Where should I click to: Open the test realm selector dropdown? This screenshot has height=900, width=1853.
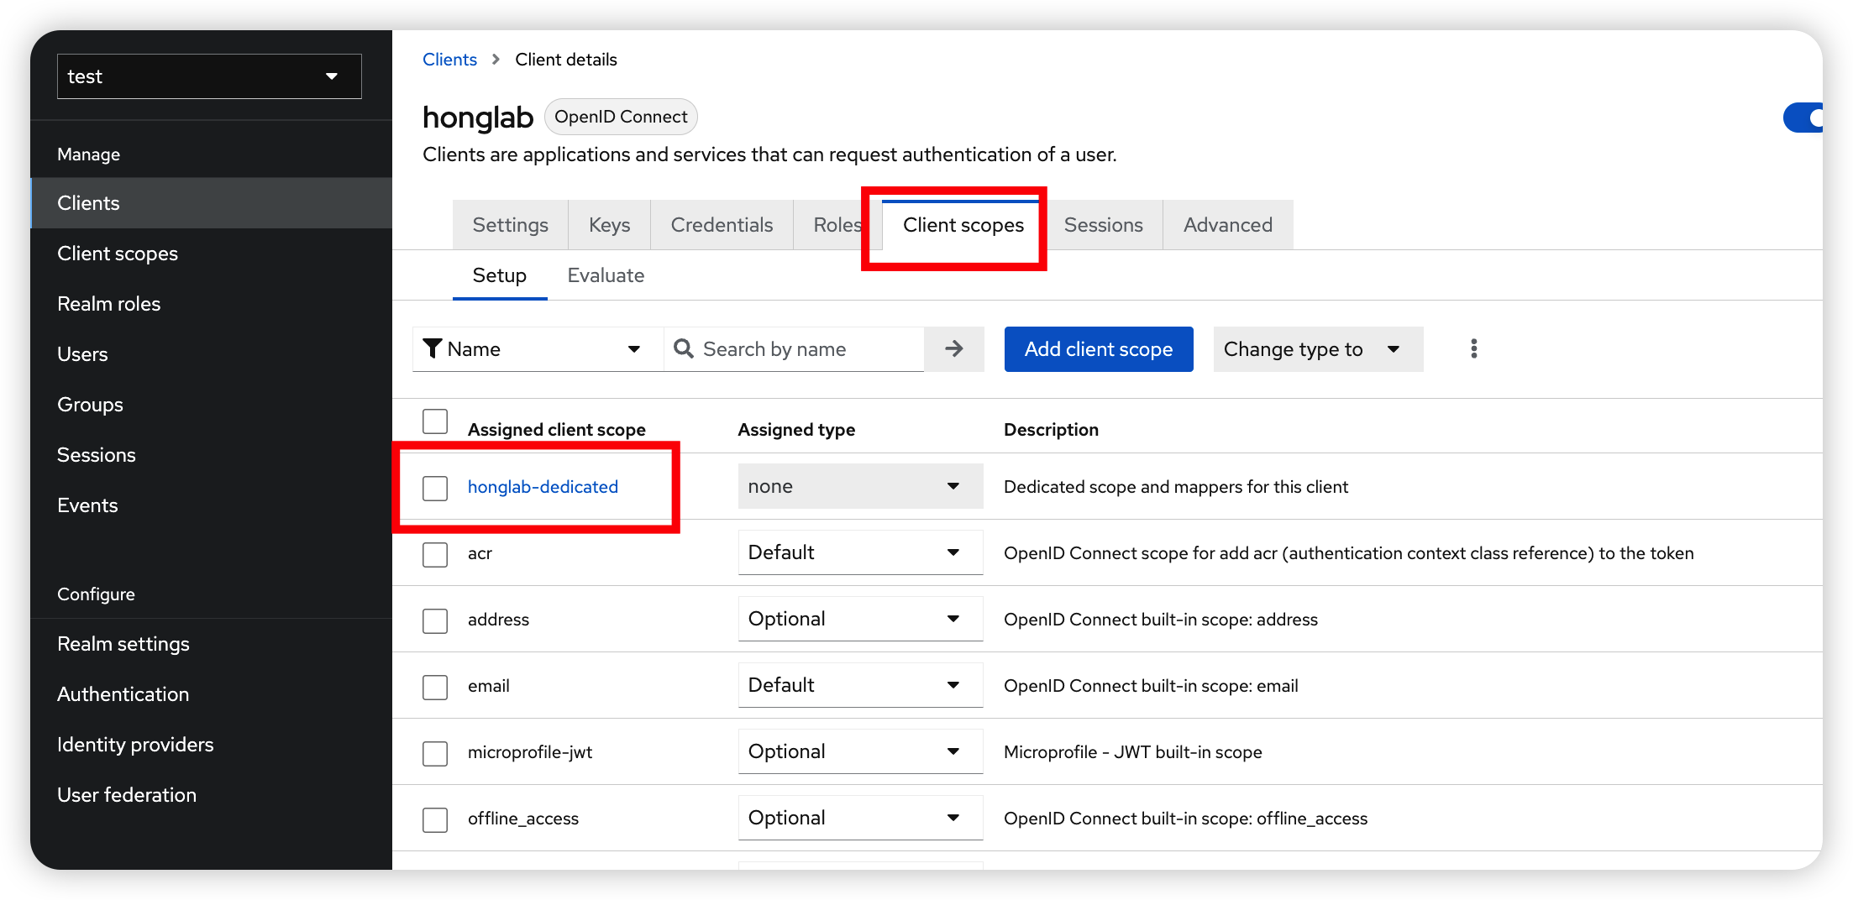[x=209, y=76]
